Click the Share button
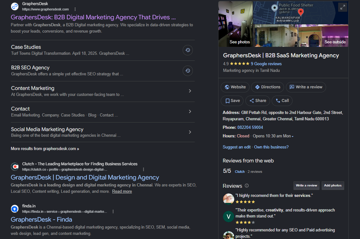Image resolution: width=360 pixels, height=239 pixels. tap(258, 101)
